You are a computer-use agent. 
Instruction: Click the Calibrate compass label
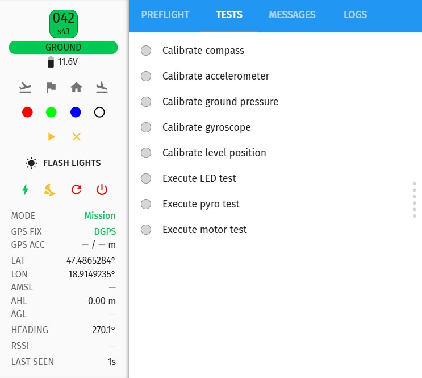(203, 51)
